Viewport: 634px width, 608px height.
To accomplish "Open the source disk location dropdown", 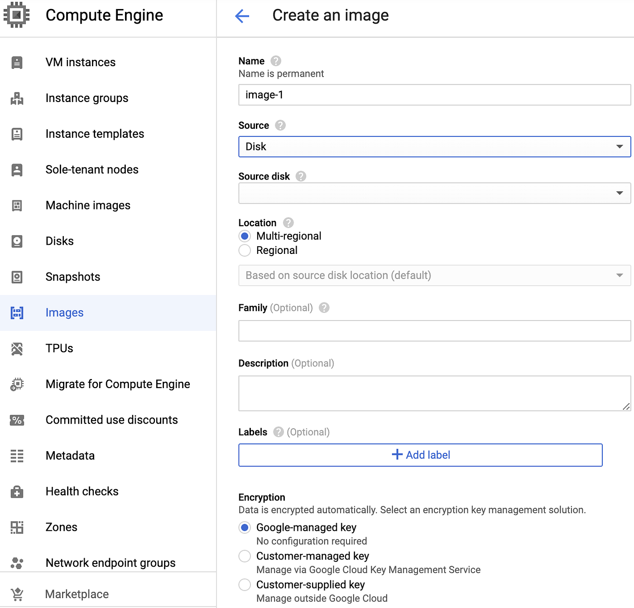I will coord(434,276).
